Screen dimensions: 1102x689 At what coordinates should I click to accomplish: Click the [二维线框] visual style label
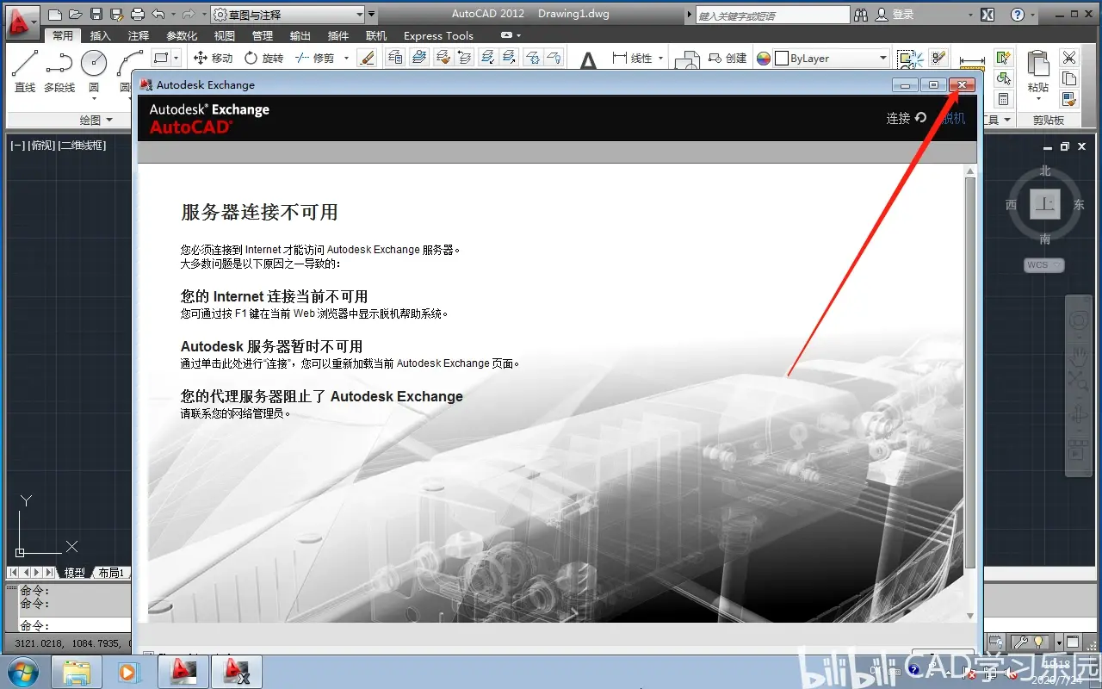point(83,146)
